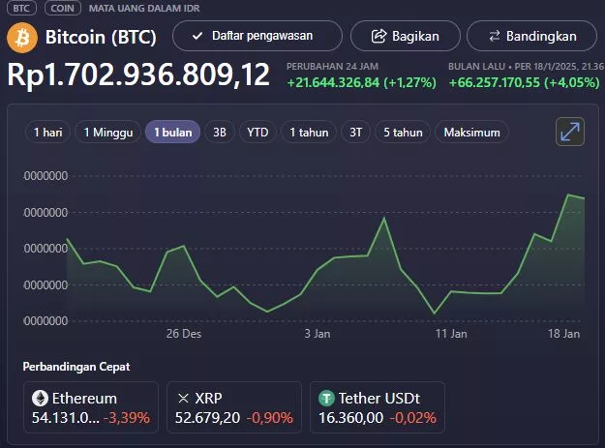Open the XRP quick comparison card
This screenshot has width=605, height=448.
coord(234,407)
